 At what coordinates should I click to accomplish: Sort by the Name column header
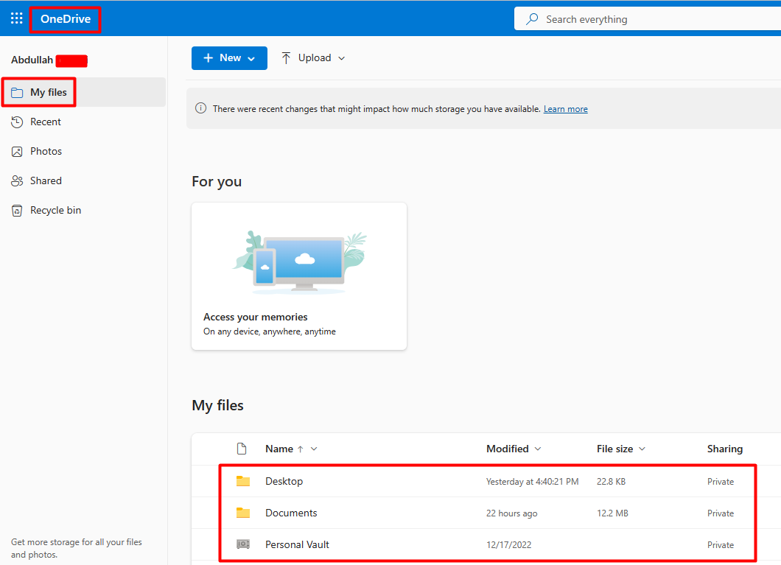pyautogui.click(x=279, y=449)
